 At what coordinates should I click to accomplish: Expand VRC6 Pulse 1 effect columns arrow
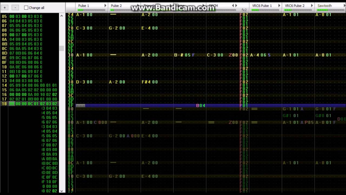[x=279, y=5]
